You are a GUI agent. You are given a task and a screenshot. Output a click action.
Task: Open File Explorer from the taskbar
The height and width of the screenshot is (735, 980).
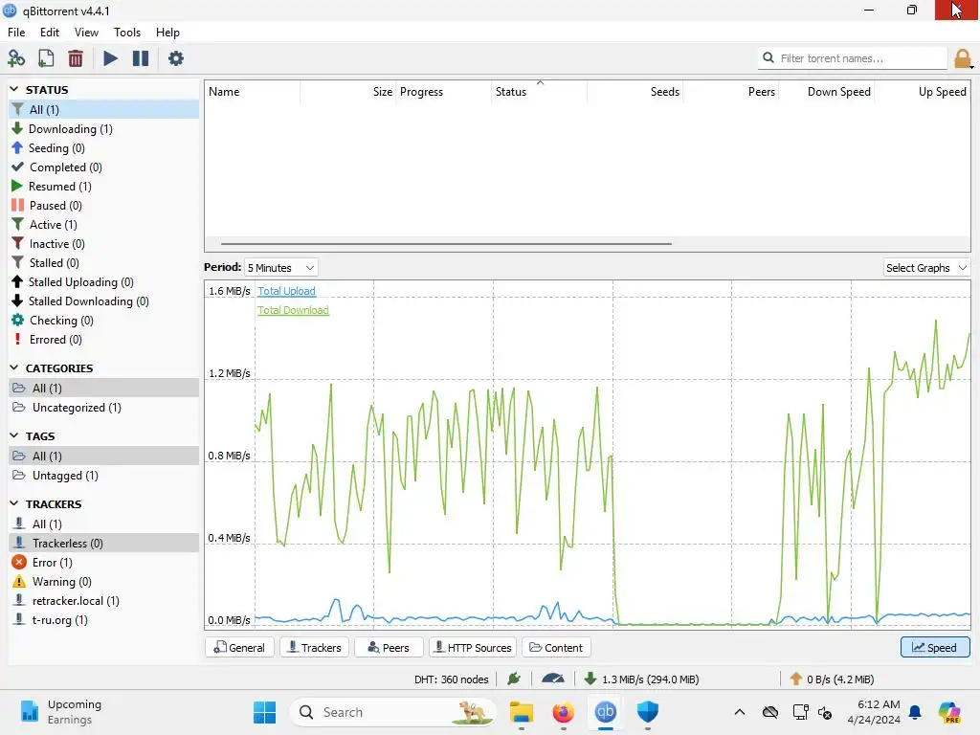click(522, 712)
